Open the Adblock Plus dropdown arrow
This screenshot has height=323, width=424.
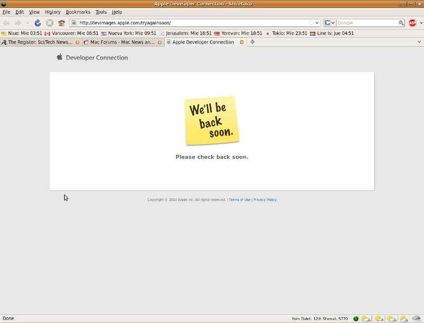[x=421, y=23]
